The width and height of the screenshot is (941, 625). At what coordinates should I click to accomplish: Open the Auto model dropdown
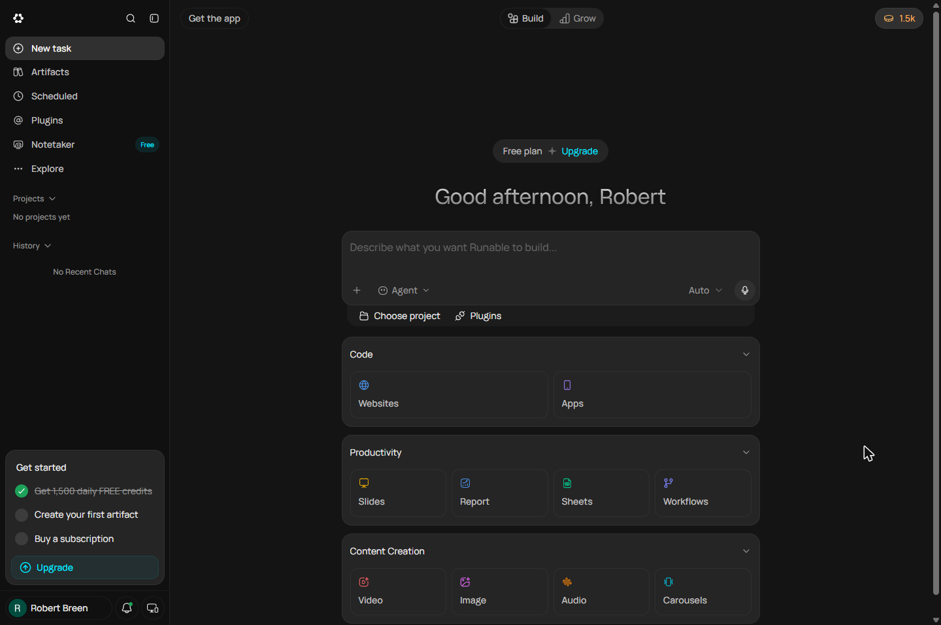pos(706,290)
